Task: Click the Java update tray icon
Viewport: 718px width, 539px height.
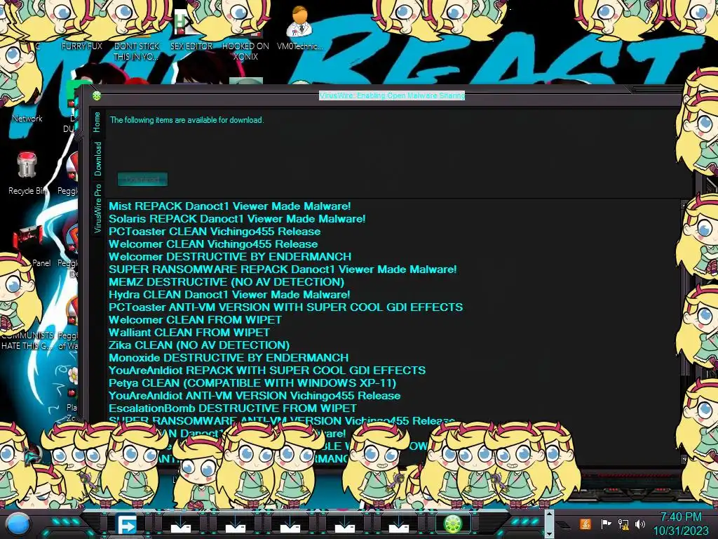Action: (585, 524)
